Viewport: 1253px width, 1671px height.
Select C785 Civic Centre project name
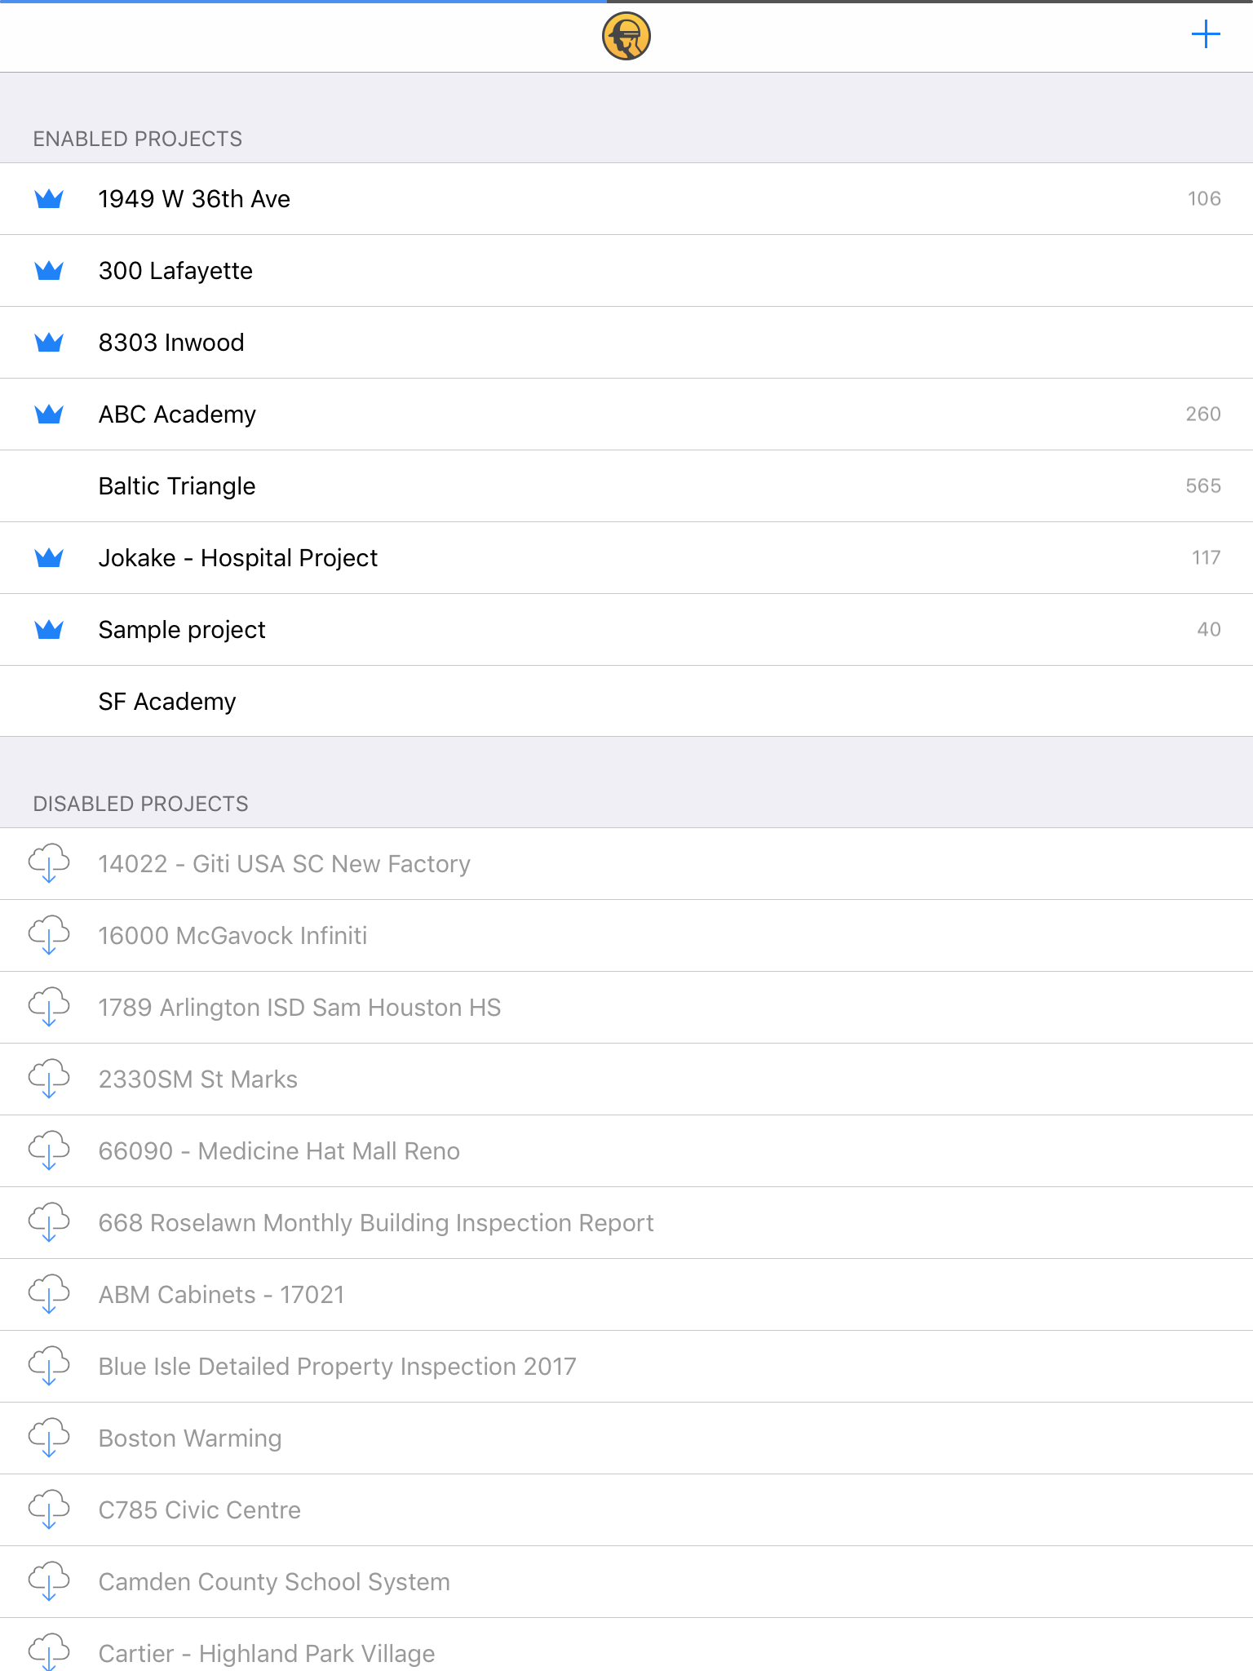click(199, 1510)
